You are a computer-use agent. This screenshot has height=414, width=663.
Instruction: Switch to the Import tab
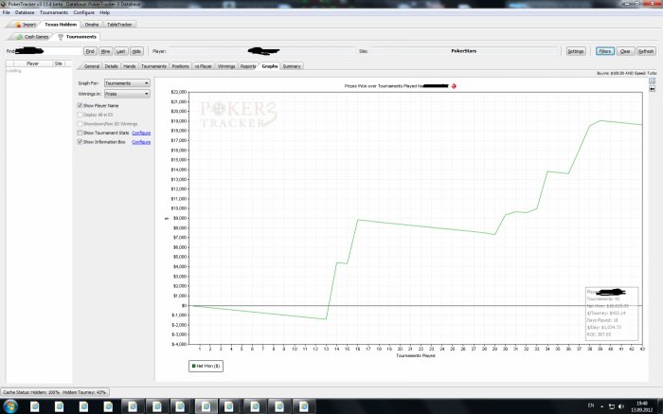coord(26,25)
